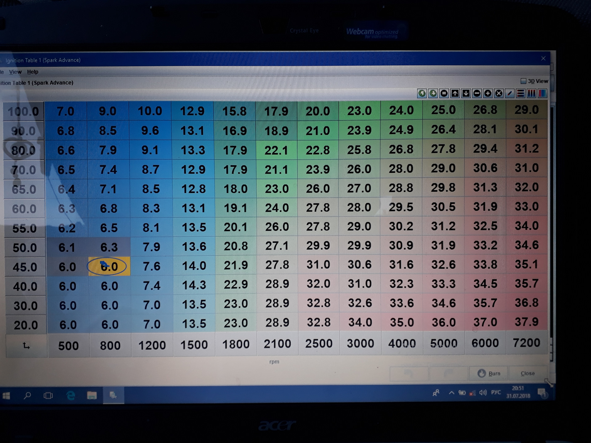Open the Help menu
Image resolution: width=591 pixels, height=443 pixels.
point(33,72)
